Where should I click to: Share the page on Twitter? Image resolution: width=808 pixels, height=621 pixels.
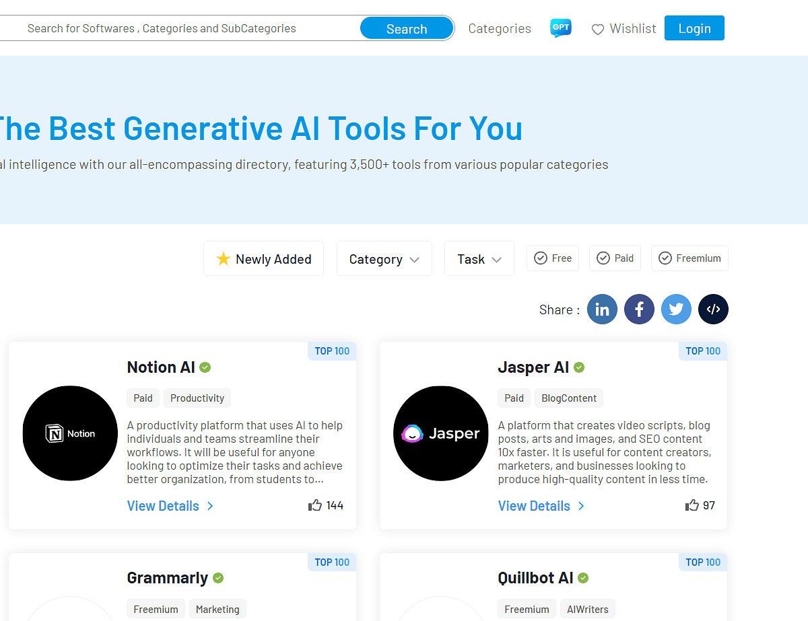(x=676, y=309)
